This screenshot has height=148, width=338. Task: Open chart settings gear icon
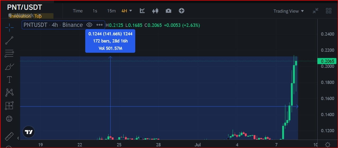[x=328, y=145]
